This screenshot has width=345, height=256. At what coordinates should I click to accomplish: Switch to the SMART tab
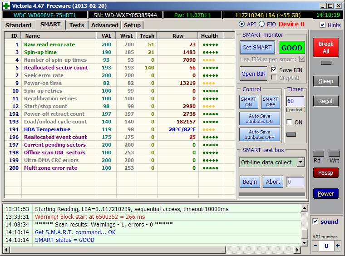(x=50, y=25)
